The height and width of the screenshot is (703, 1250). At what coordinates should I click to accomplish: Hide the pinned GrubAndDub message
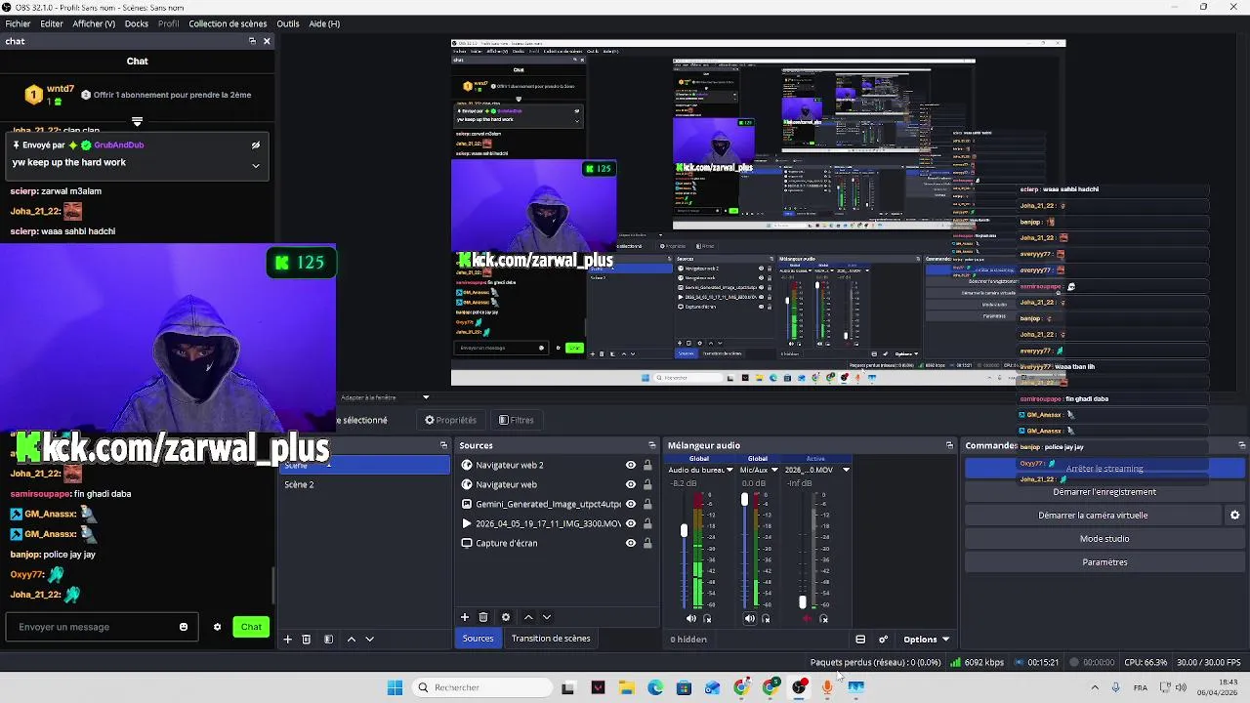click(256, 145)
